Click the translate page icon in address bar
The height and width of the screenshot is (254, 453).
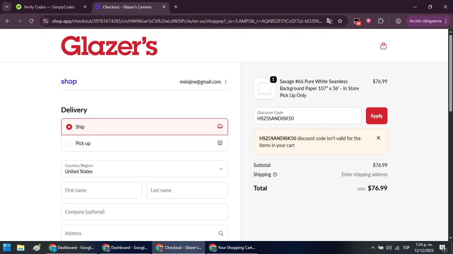point(329,21)
